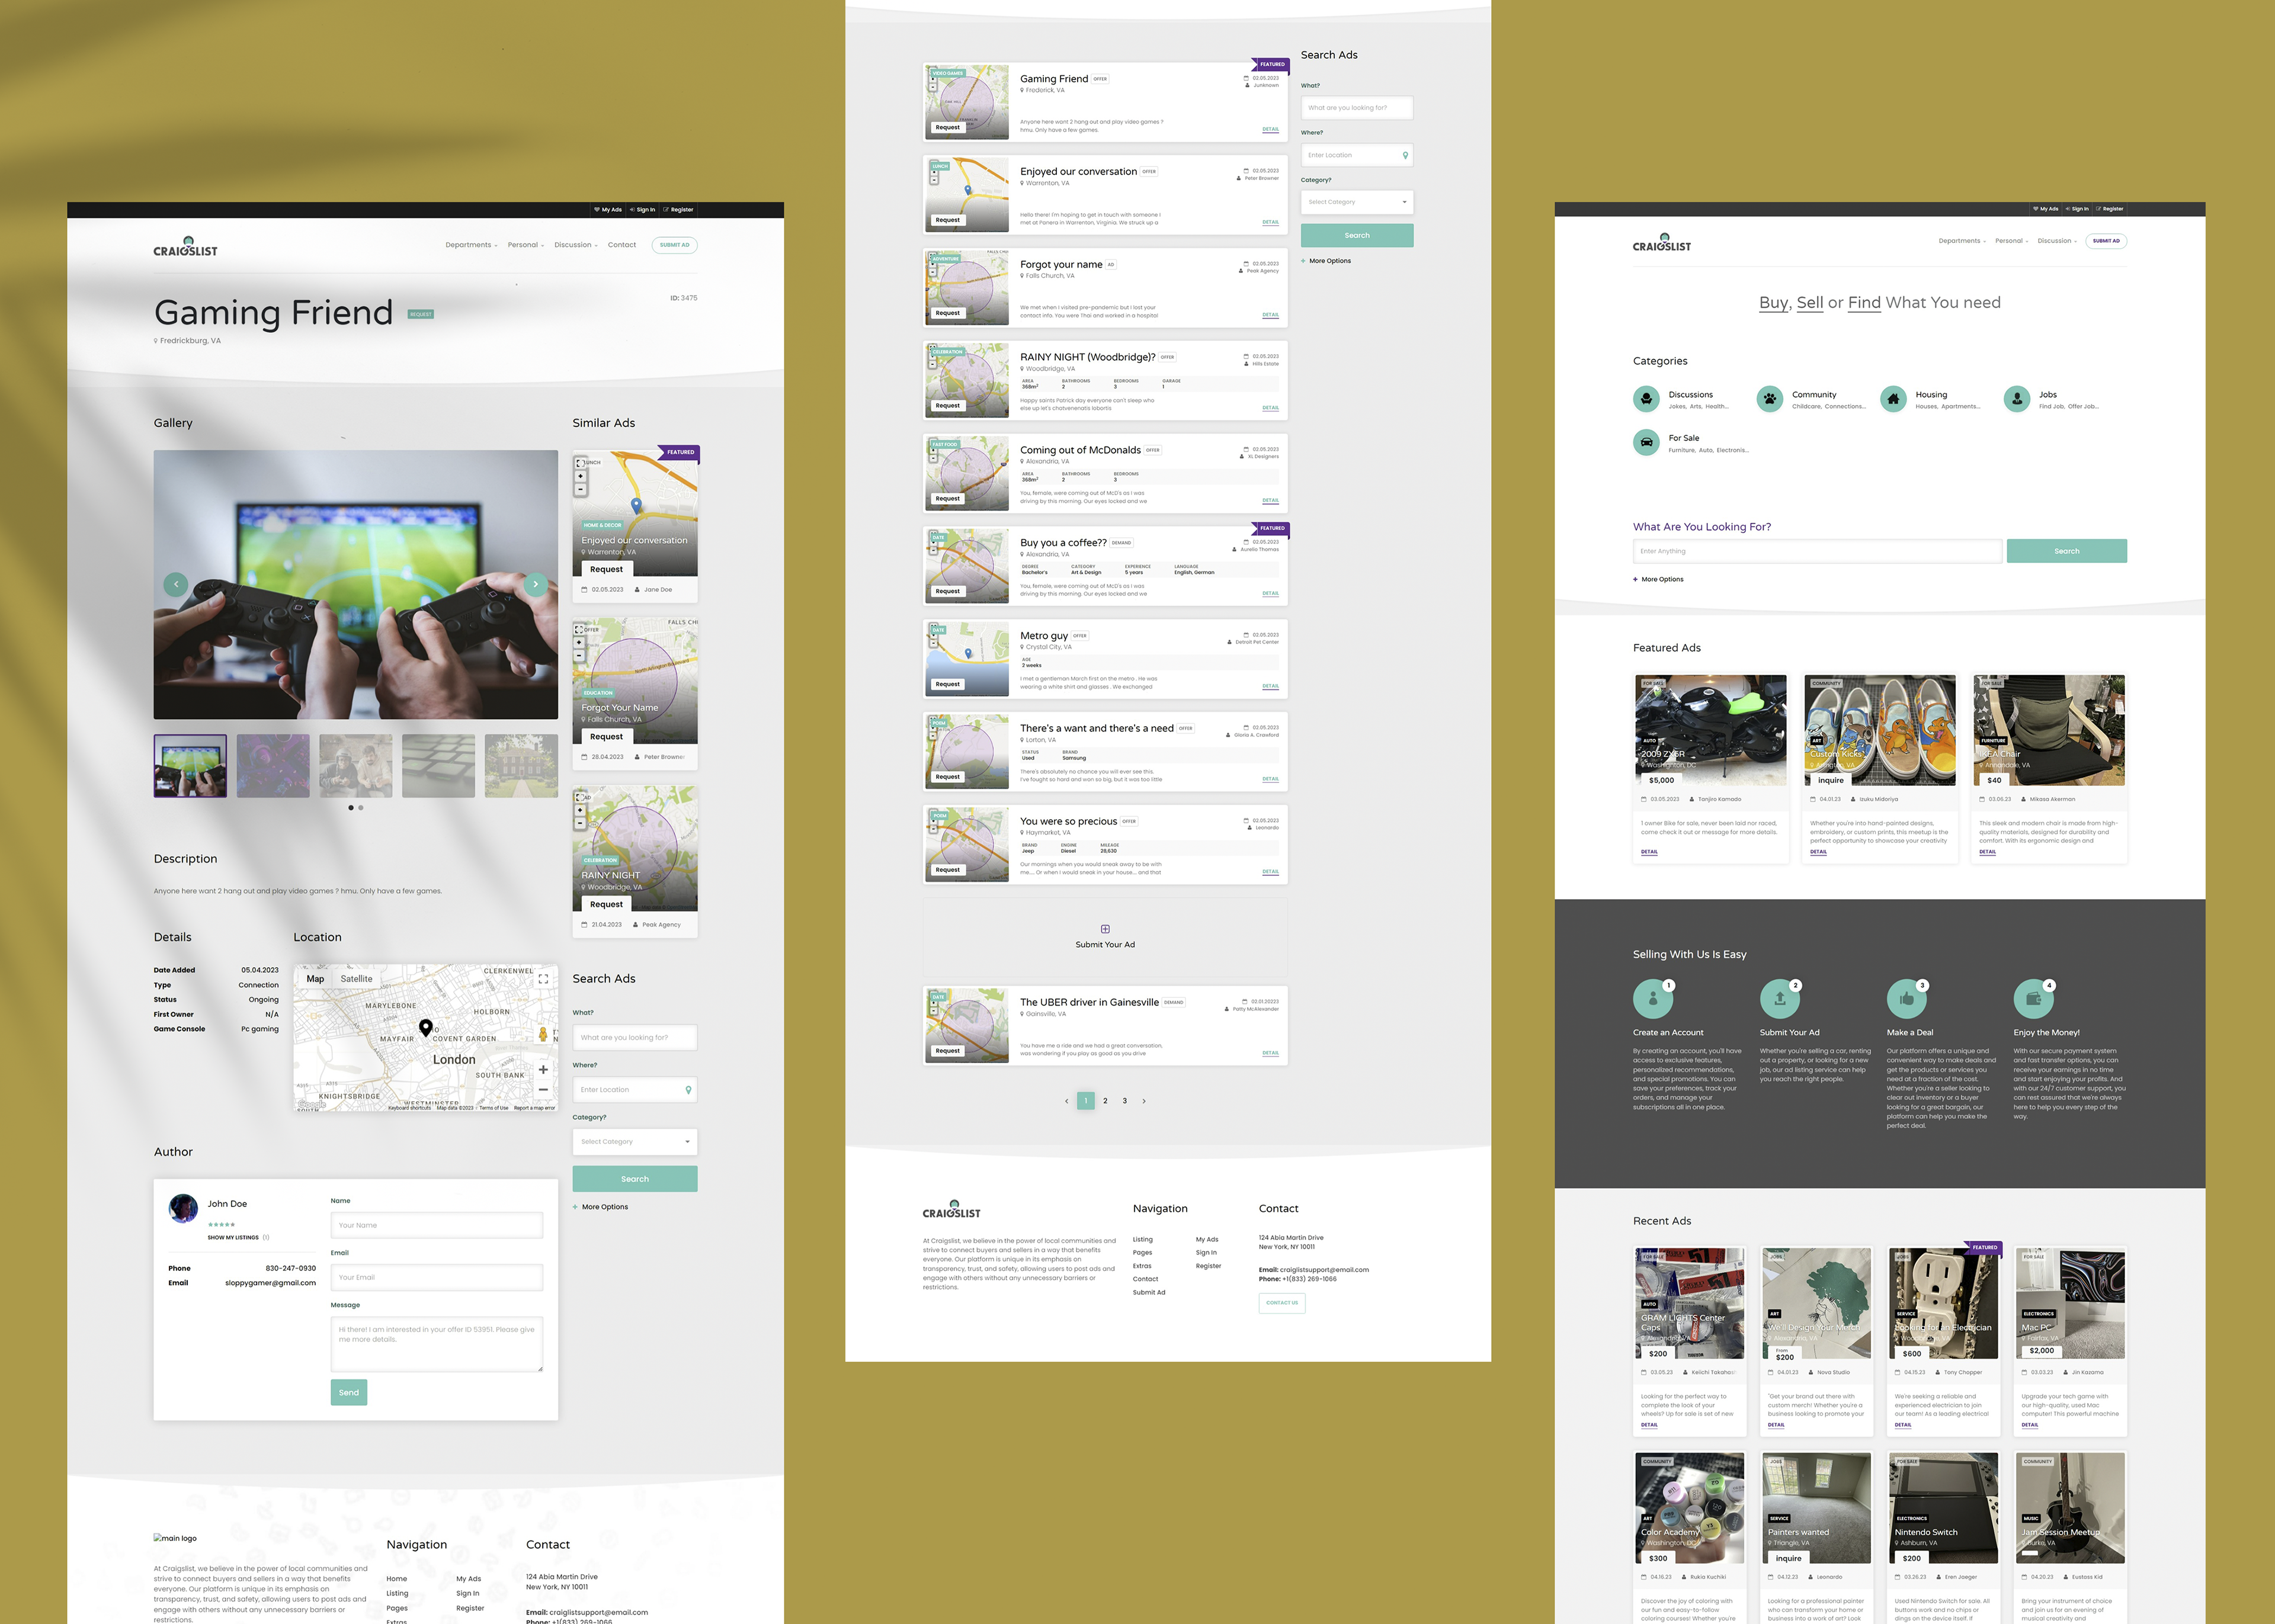
Task: Click Submit Ad button on ad detail header
Action: pyautogui.click(x=675, y=245)
